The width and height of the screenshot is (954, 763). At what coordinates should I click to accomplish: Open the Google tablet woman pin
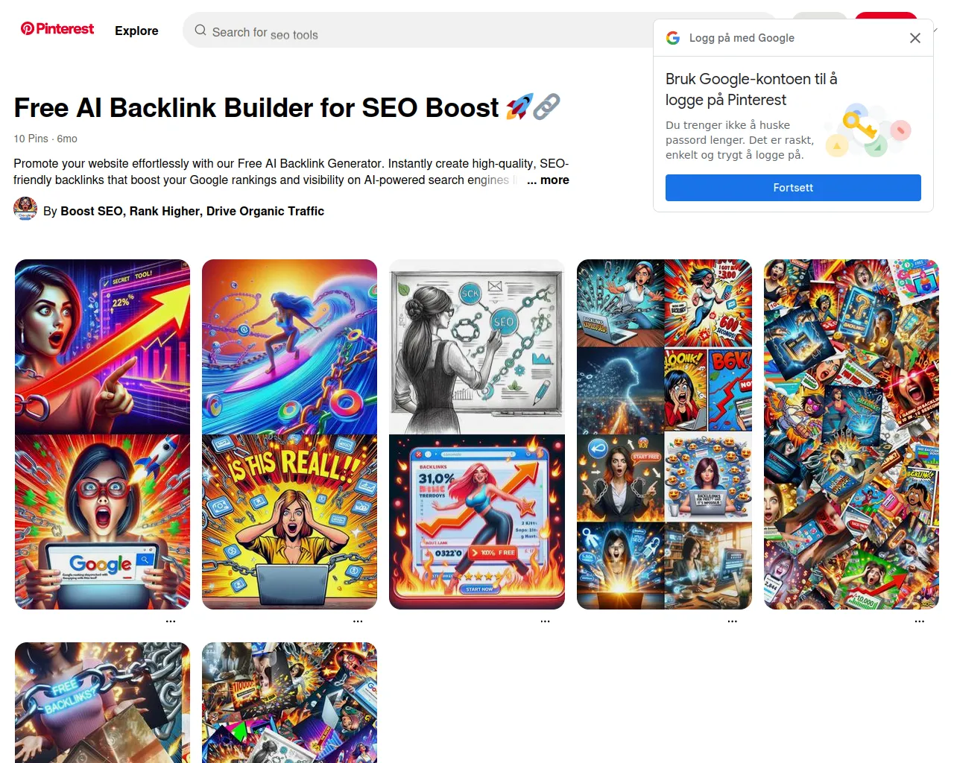(x=102, y=522)
